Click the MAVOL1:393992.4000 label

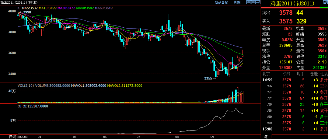[x=88, y=86]
